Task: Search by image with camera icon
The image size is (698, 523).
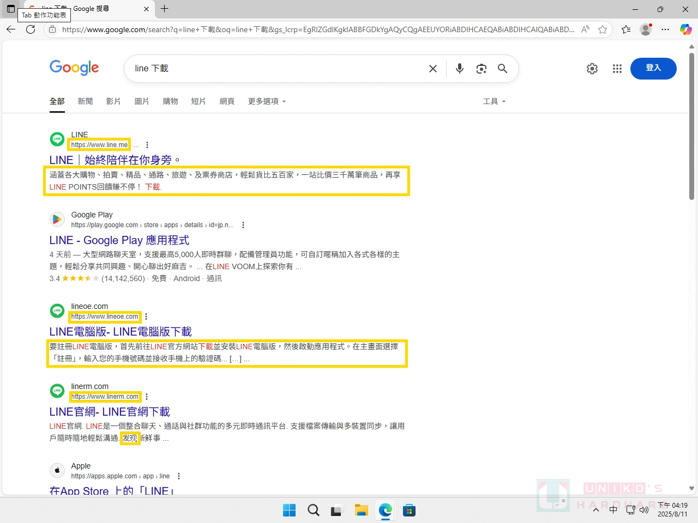Action: [481, 69]
